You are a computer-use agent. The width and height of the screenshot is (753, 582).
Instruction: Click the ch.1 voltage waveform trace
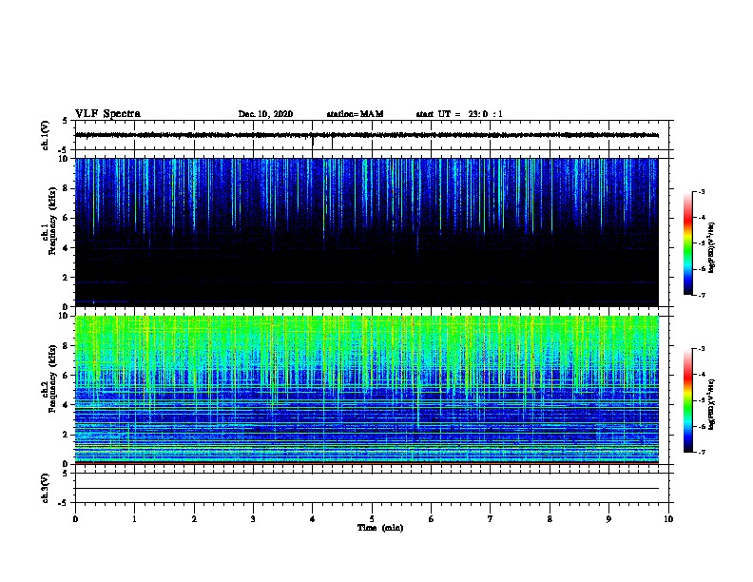coord(367,135)
